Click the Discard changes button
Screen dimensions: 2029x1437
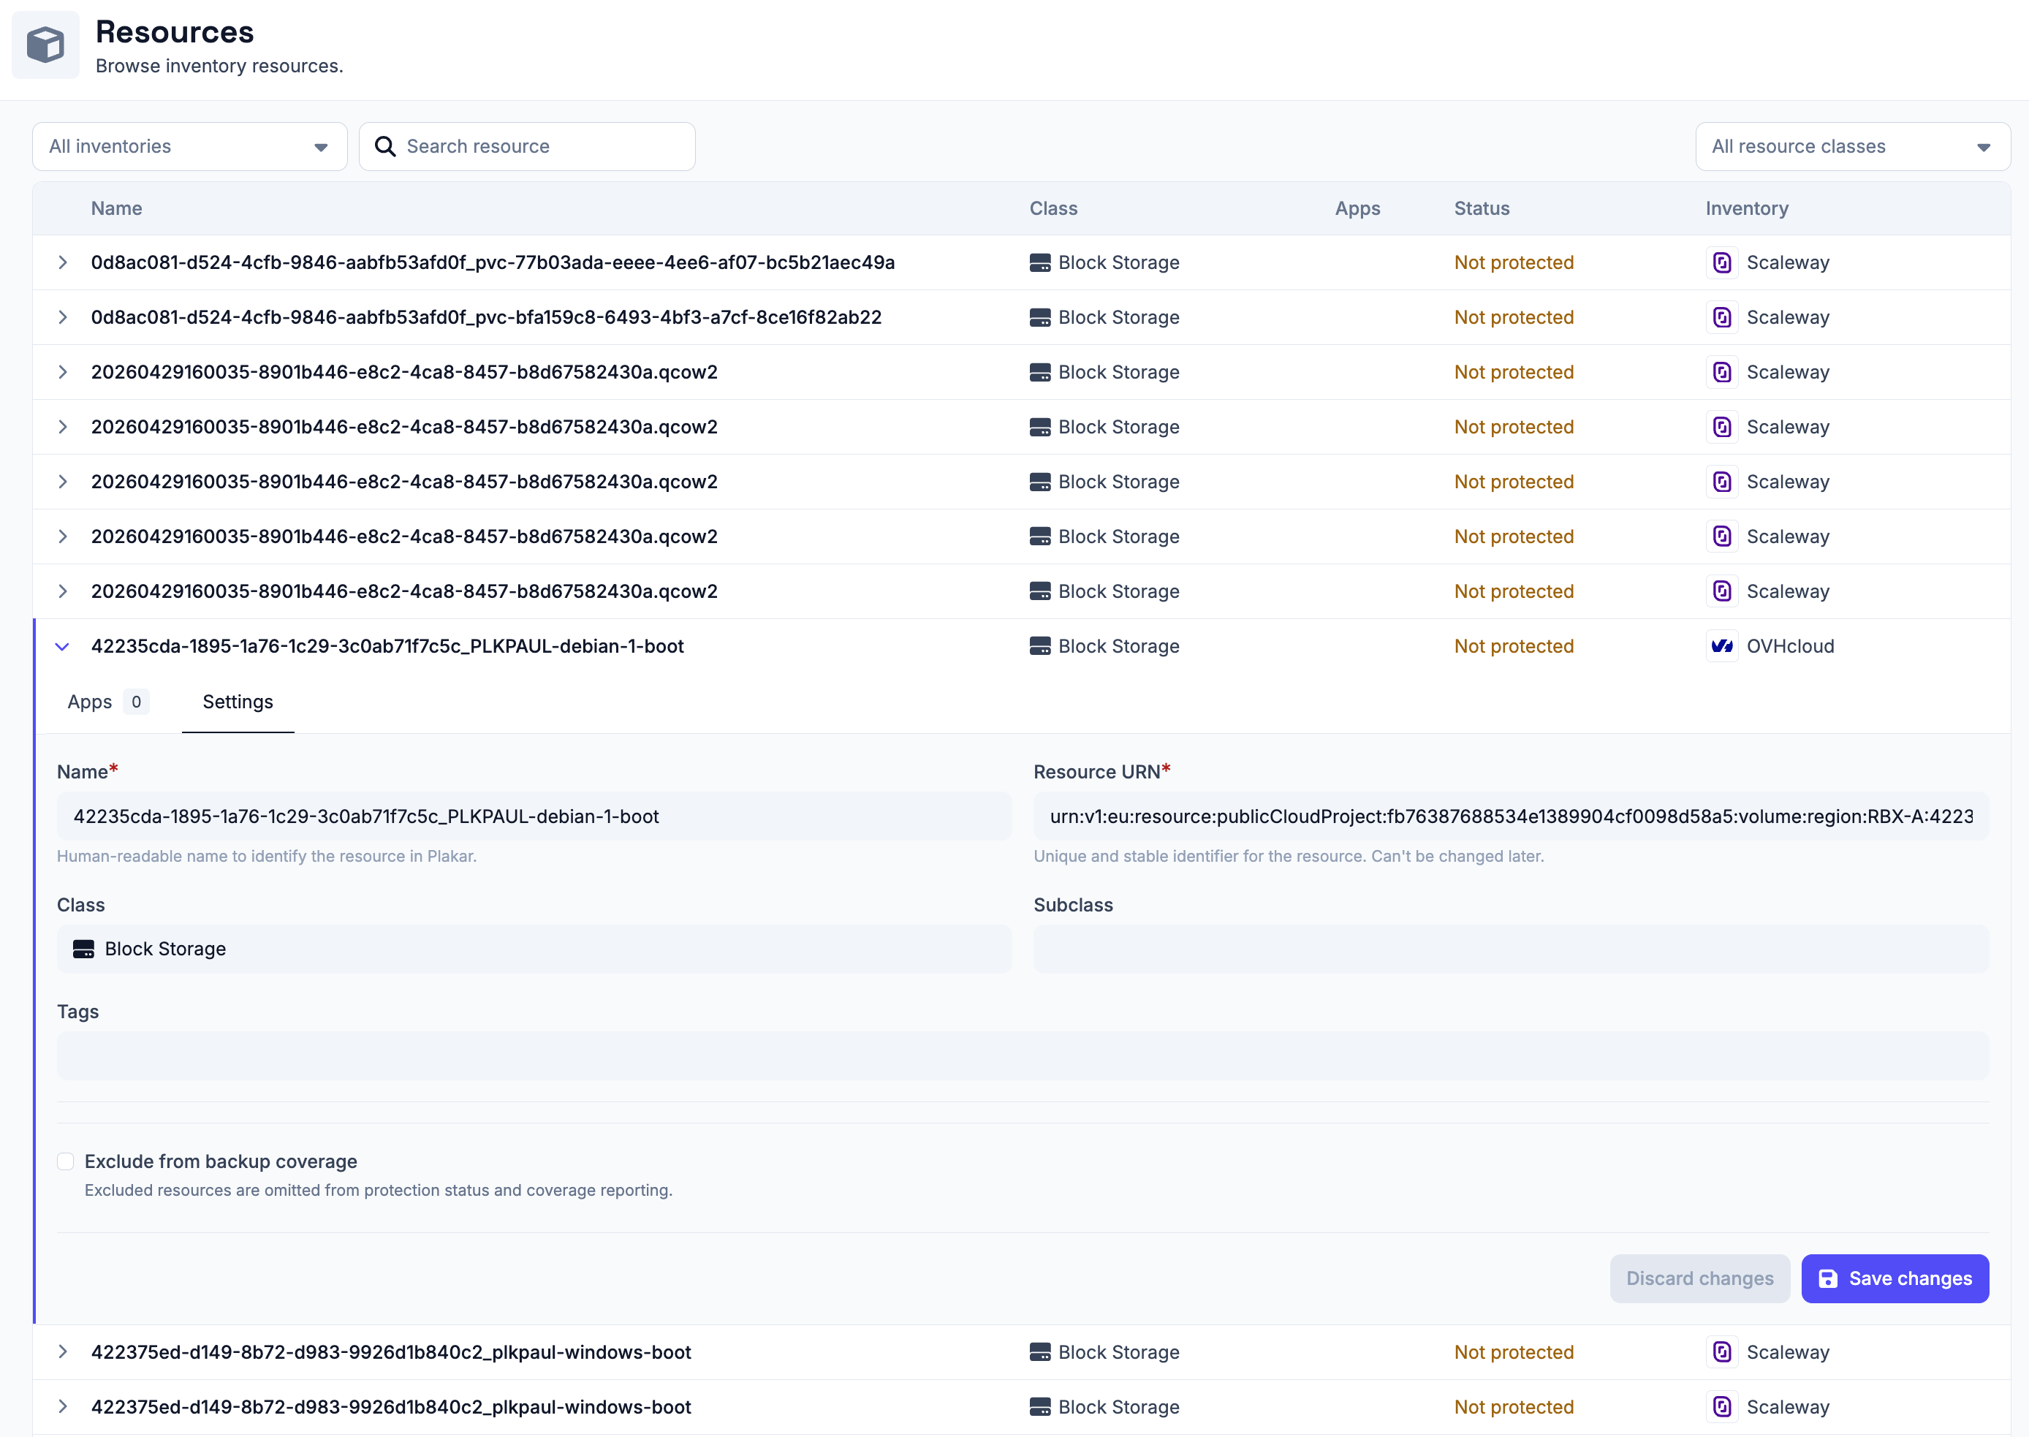coord(1700,1278)
